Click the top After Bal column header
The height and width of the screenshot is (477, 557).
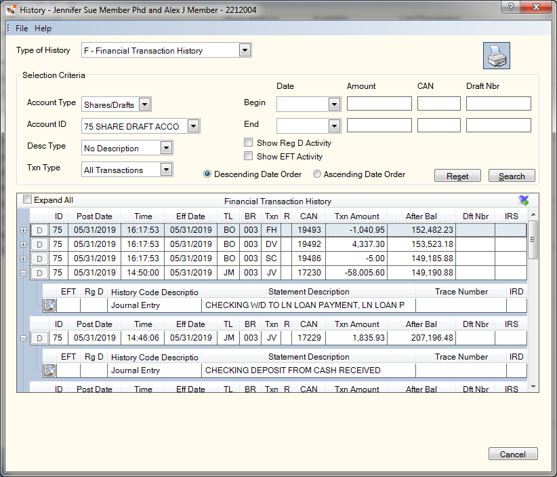pos(421,216)
